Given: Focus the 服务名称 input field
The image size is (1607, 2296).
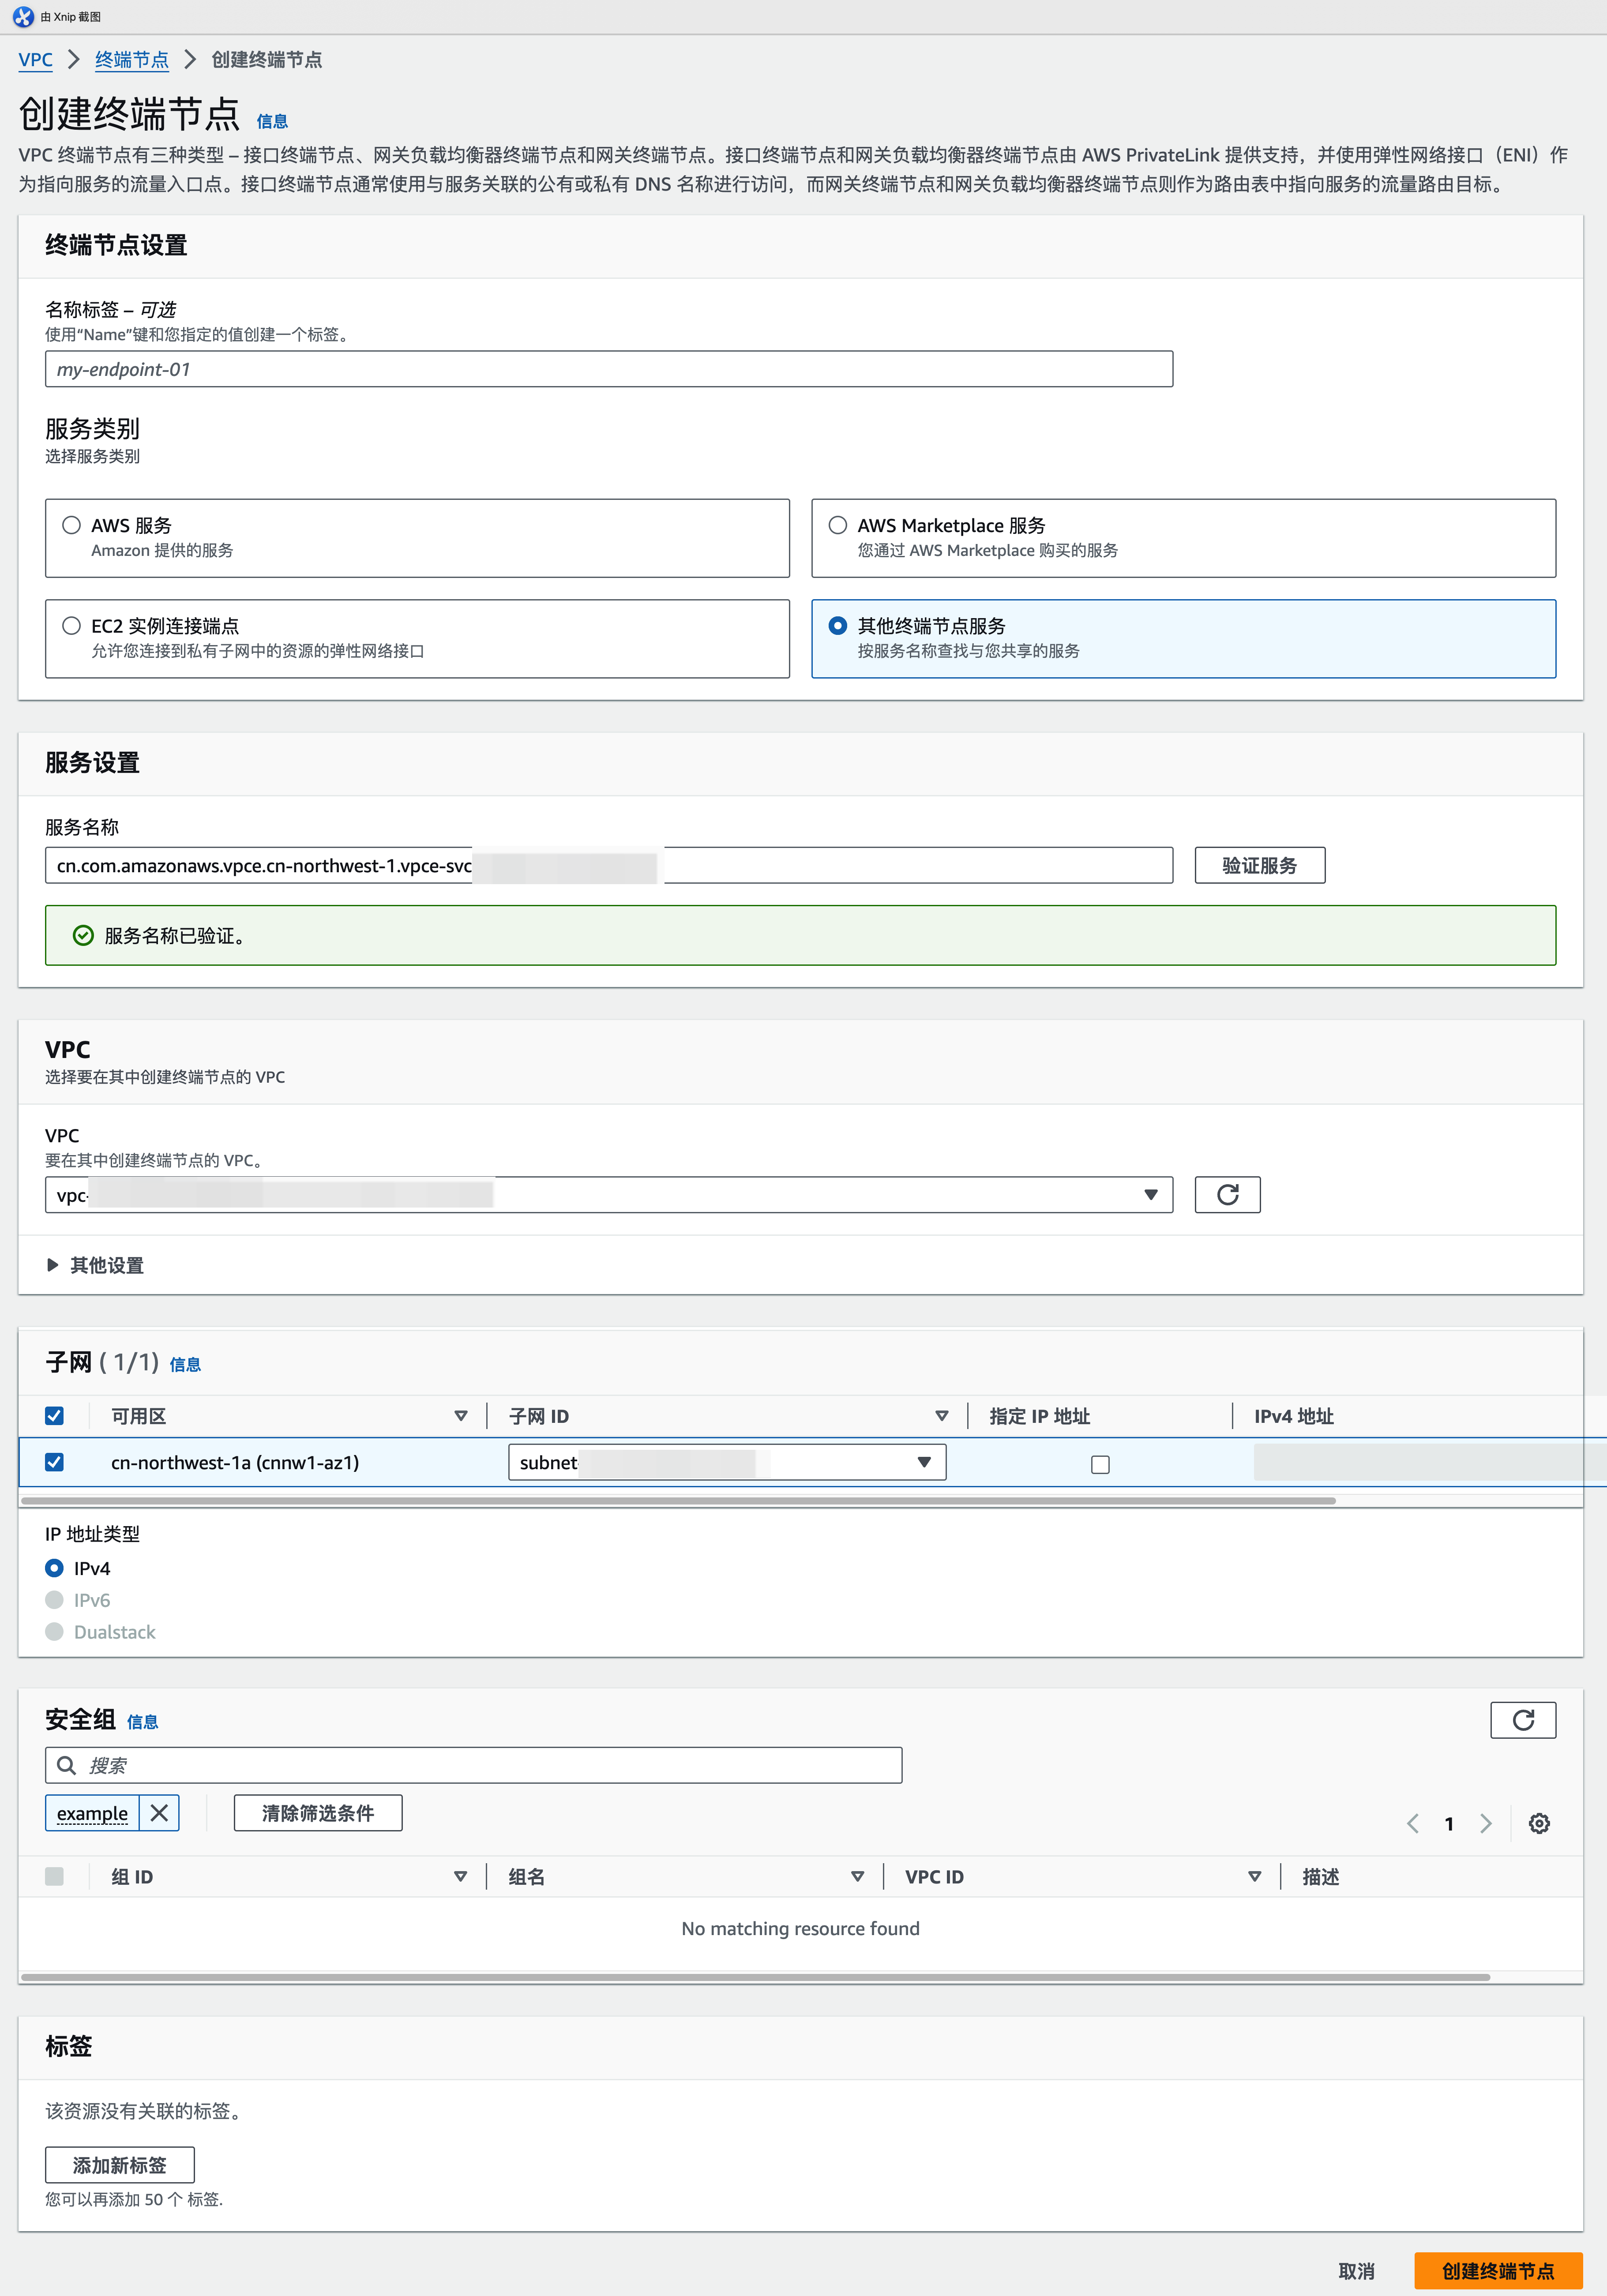Looking at the screenshot, I should point(608,865).
